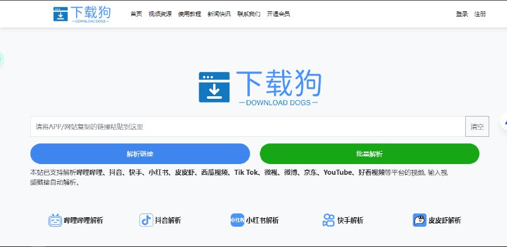Open the 联系我们 menu item
The image size is (507, 247).
click(248, 14)
